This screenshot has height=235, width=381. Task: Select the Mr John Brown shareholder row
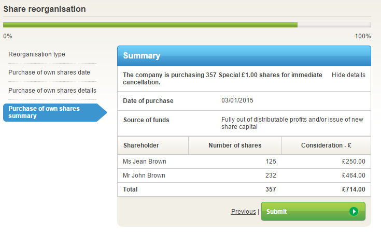(144, 175)
